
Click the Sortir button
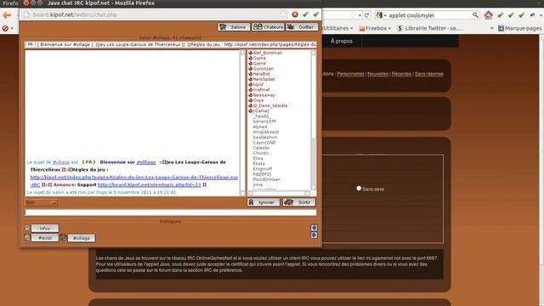298,202
